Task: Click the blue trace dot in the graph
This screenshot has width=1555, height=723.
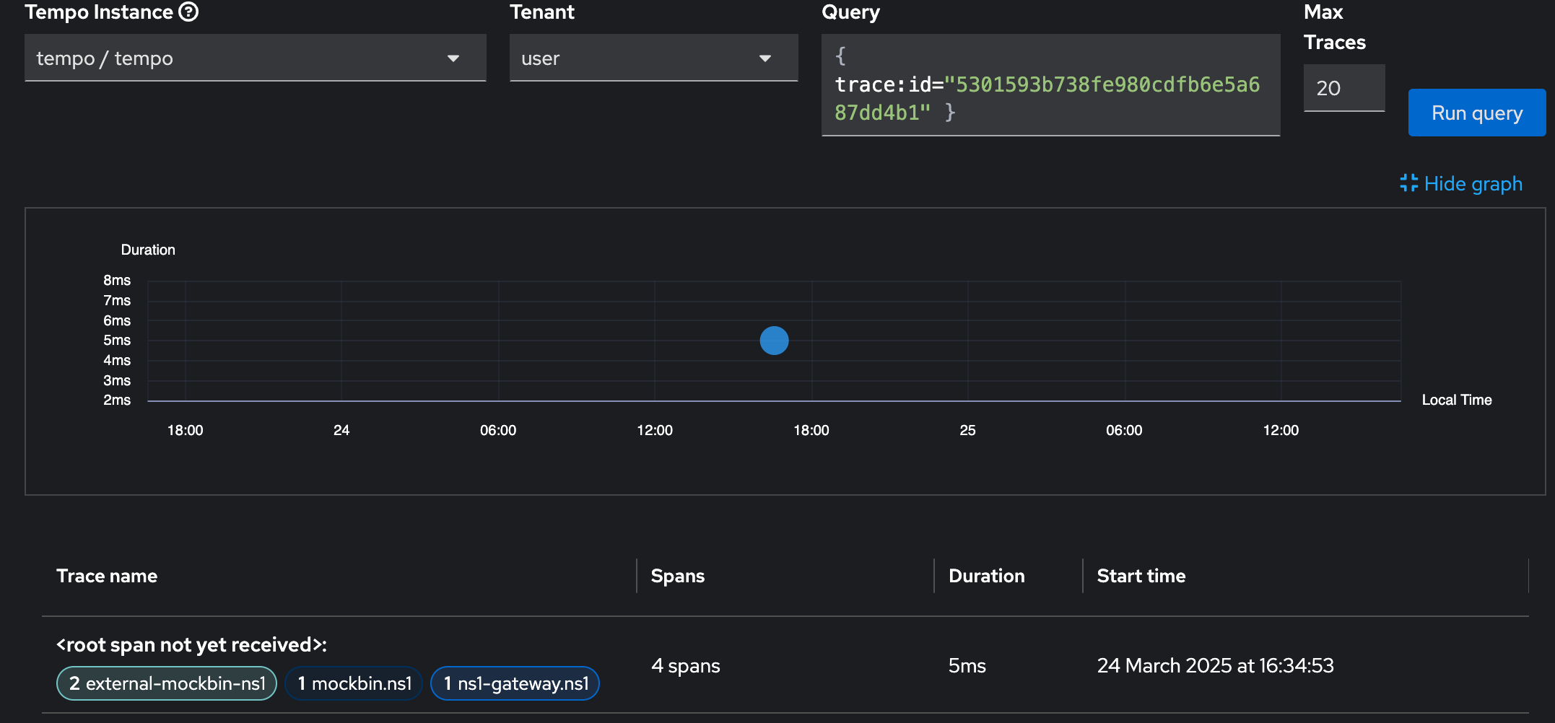Action: coord(774,341)
